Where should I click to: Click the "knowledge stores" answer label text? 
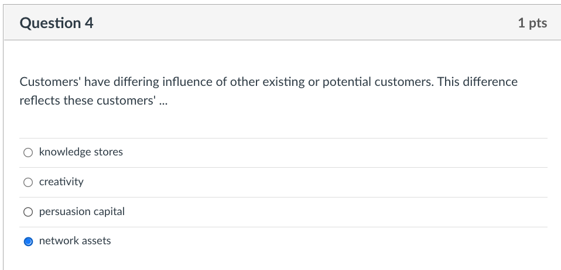(81, 152)
